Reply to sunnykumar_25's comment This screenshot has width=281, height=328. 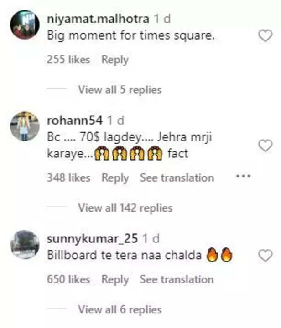(115, 279)
